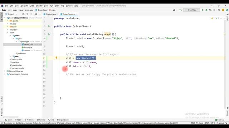The height and width of the screenshot is (128, 229).
Task: Open the Cover tool window button
Action: tap(8, 120)
